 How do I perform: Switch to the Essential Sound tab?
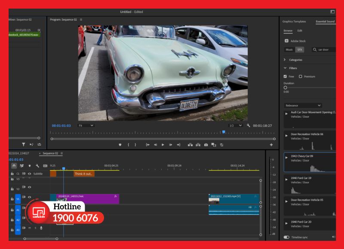coord(325,21)
